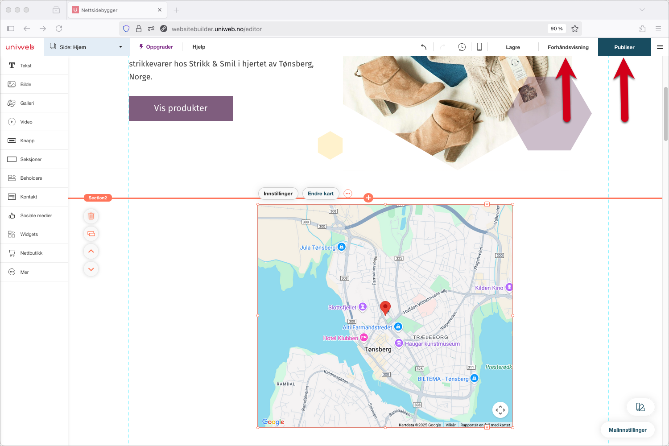
Task: Move Section2 down with the arrow
Action: point(91,269)
